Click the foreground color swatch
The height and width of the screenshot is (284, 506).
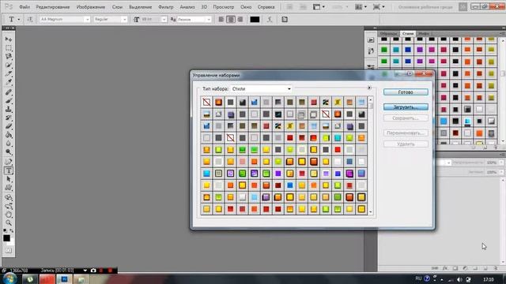[6, 238]
